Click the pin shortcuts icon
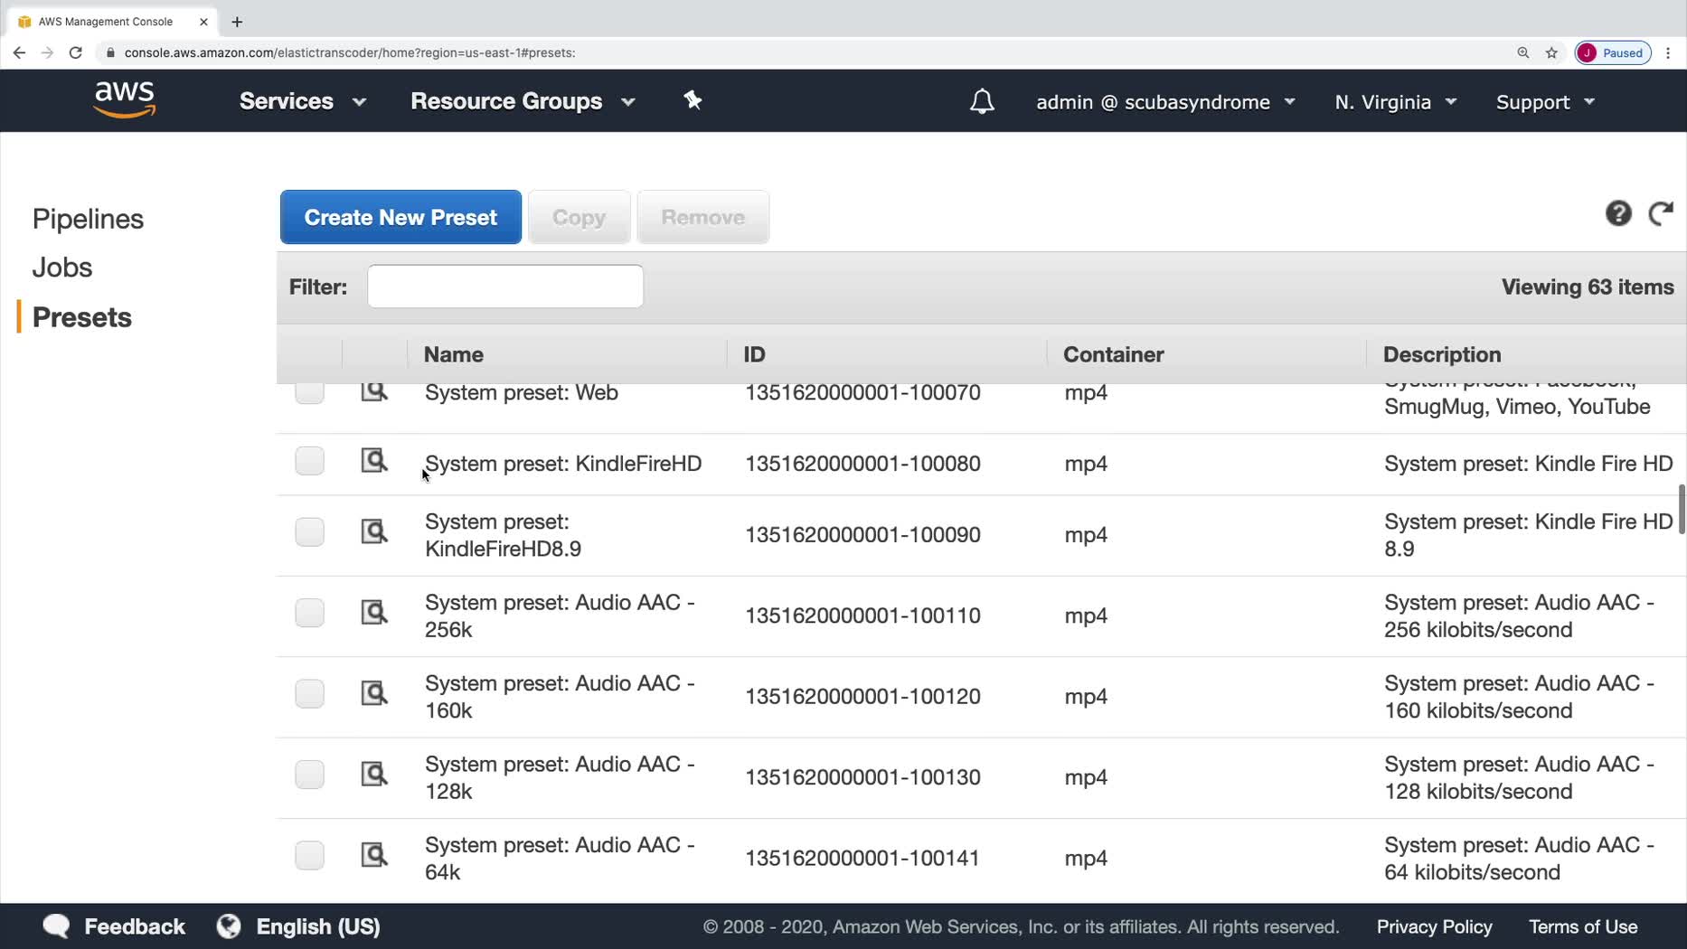 click(693, 100)
